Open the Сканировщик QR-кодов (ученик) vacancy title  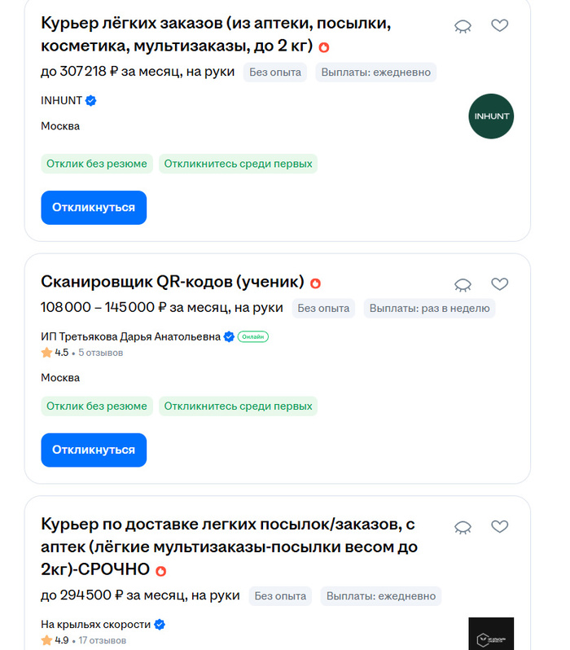[x=172, y=283]
